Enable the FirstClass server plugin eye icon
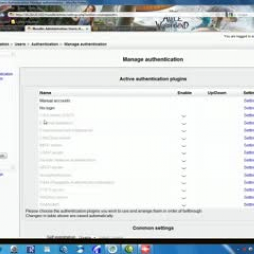Viewport: 254px width, 254px height. pyautogui.click(x=184, y=139)
